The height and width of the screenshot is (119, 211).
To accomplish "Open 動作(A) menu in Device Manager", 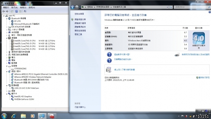I will 15,8.
